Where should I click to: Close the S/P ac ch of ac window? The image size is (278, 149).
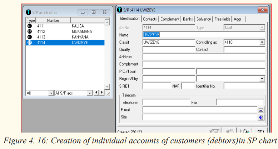click(x=105, y=12)
